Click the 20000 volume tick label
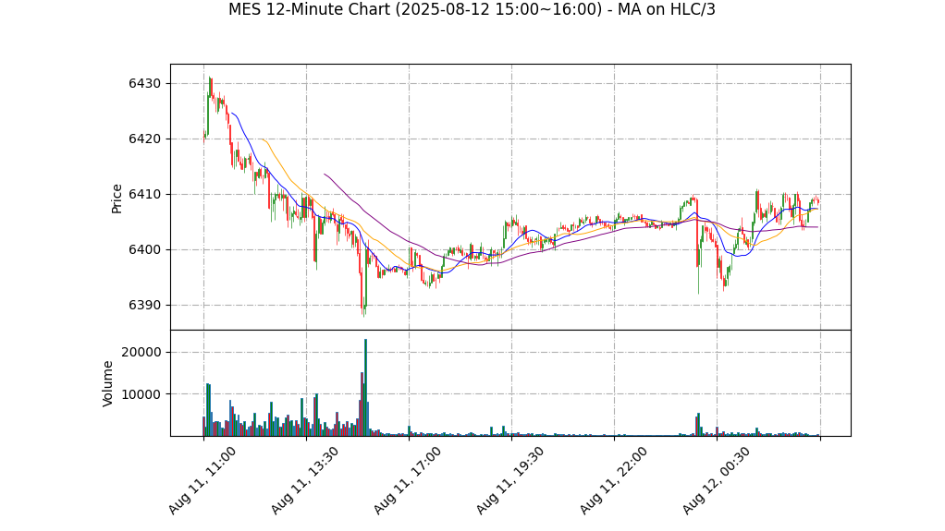 pyautogui.click(x=141, y=352)
